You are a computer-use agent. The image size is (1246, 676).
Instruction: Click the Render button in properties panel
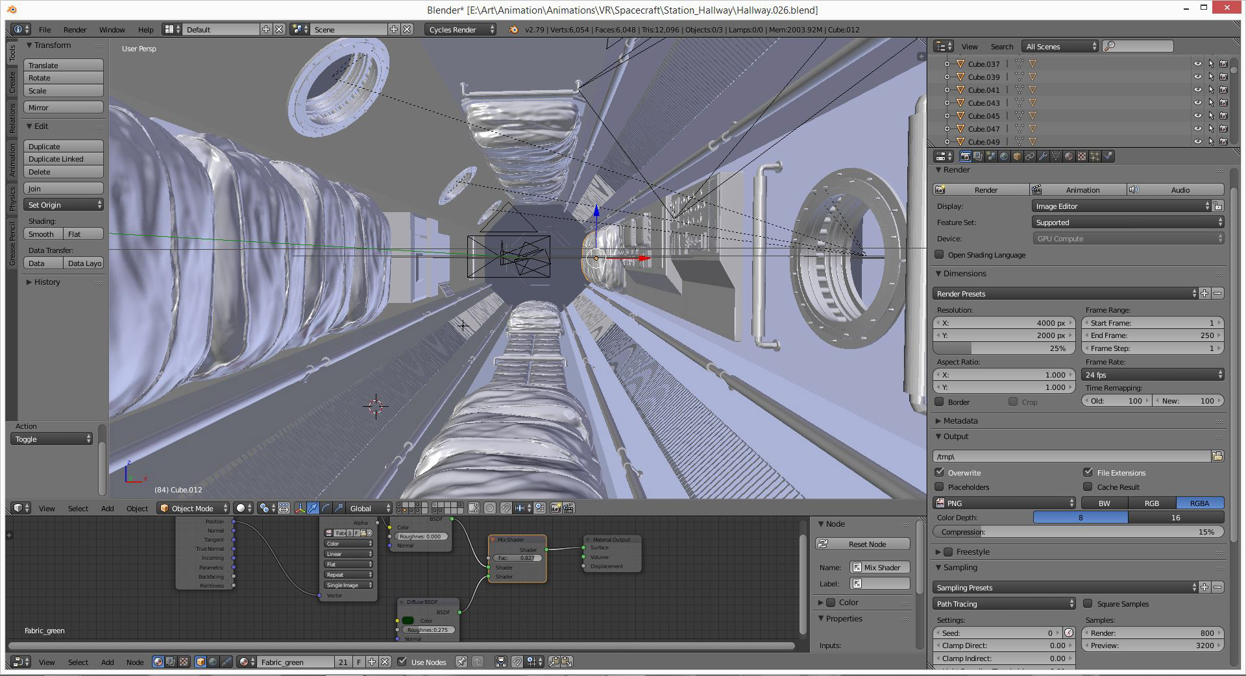(981, 189)
